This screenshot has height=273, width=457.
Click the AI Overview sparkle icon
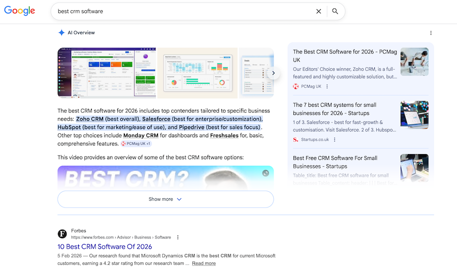(x=61, y=33)
